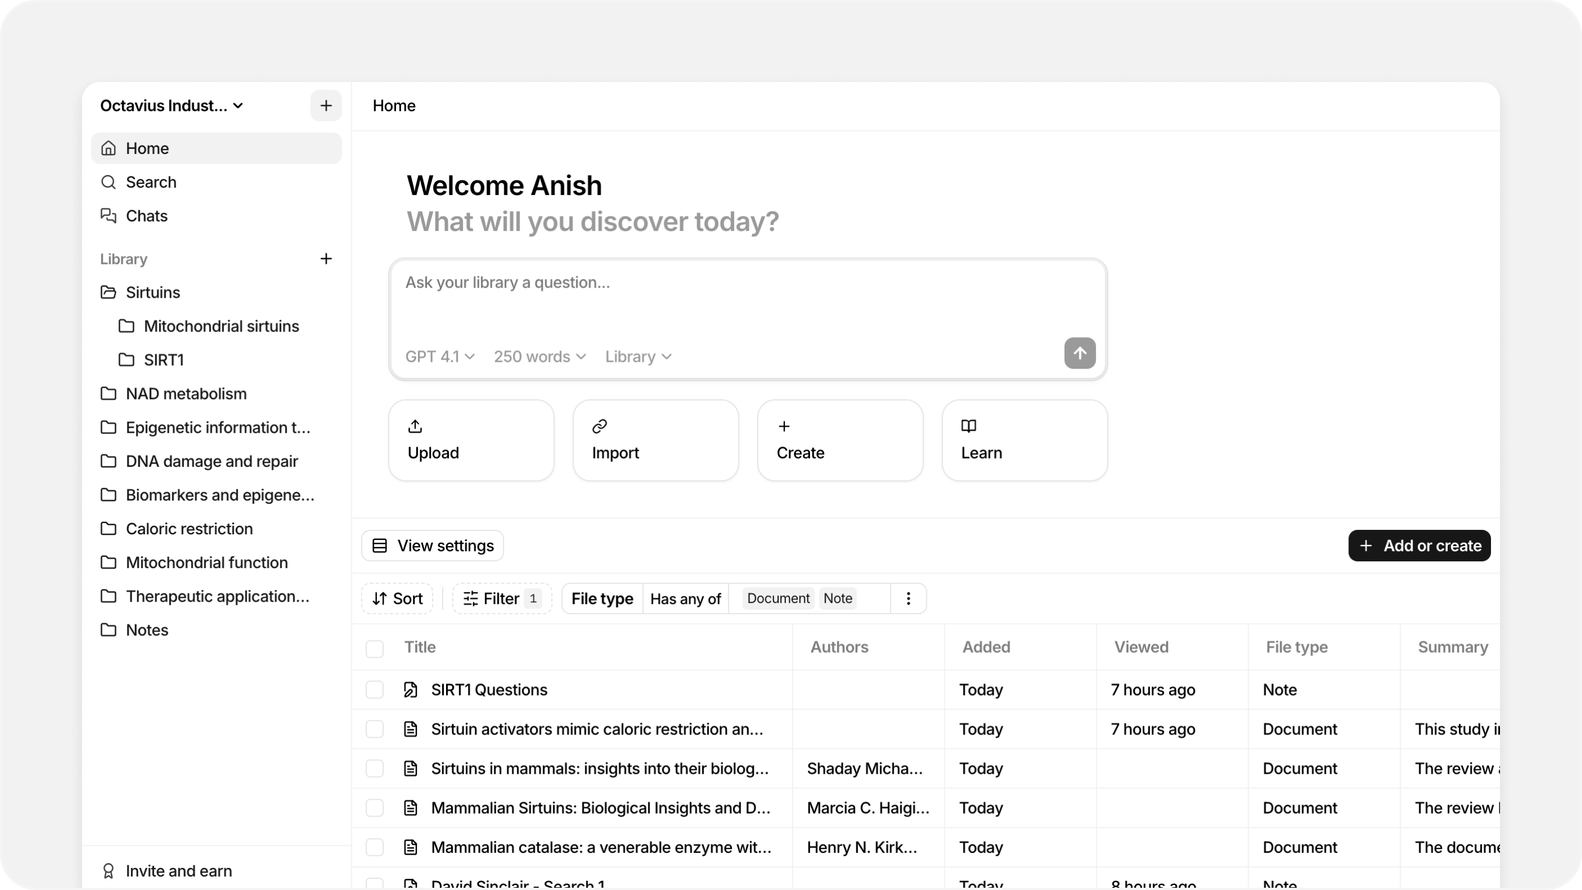Screen dimensions: 1582x890
Task: Open the Mitochondrial function folder
Action: (216, 562)
